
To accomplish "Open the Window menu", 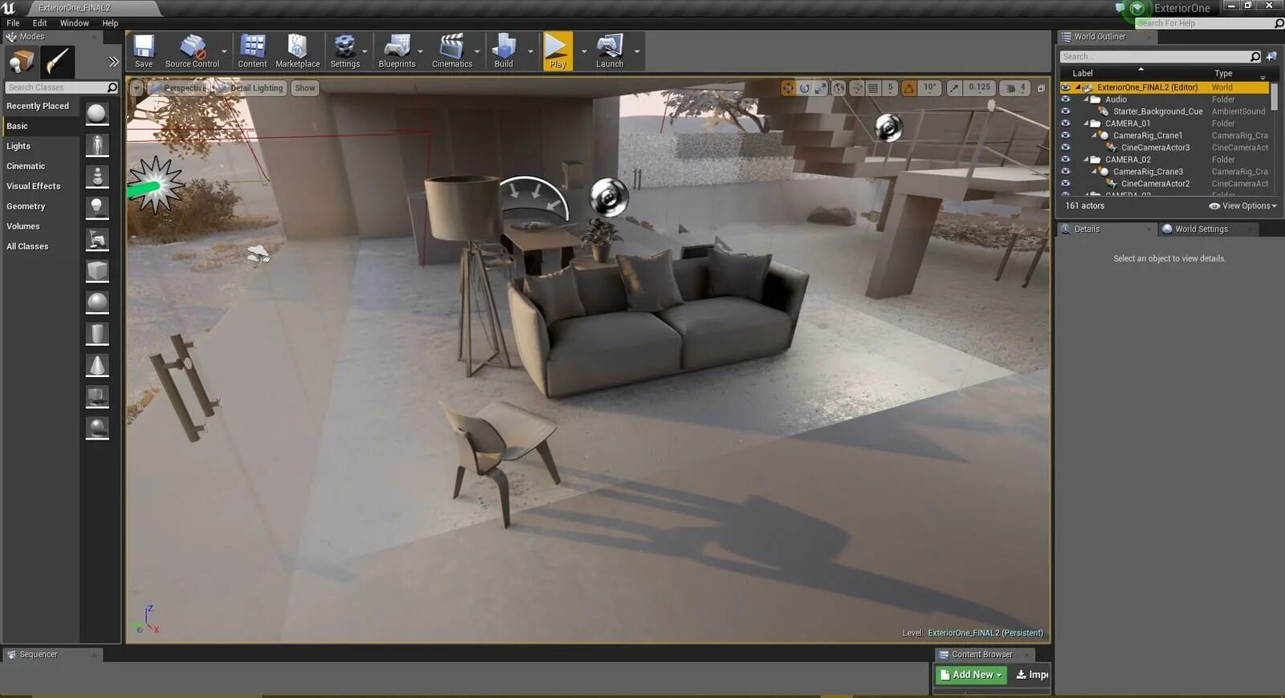I will [74, 23].
